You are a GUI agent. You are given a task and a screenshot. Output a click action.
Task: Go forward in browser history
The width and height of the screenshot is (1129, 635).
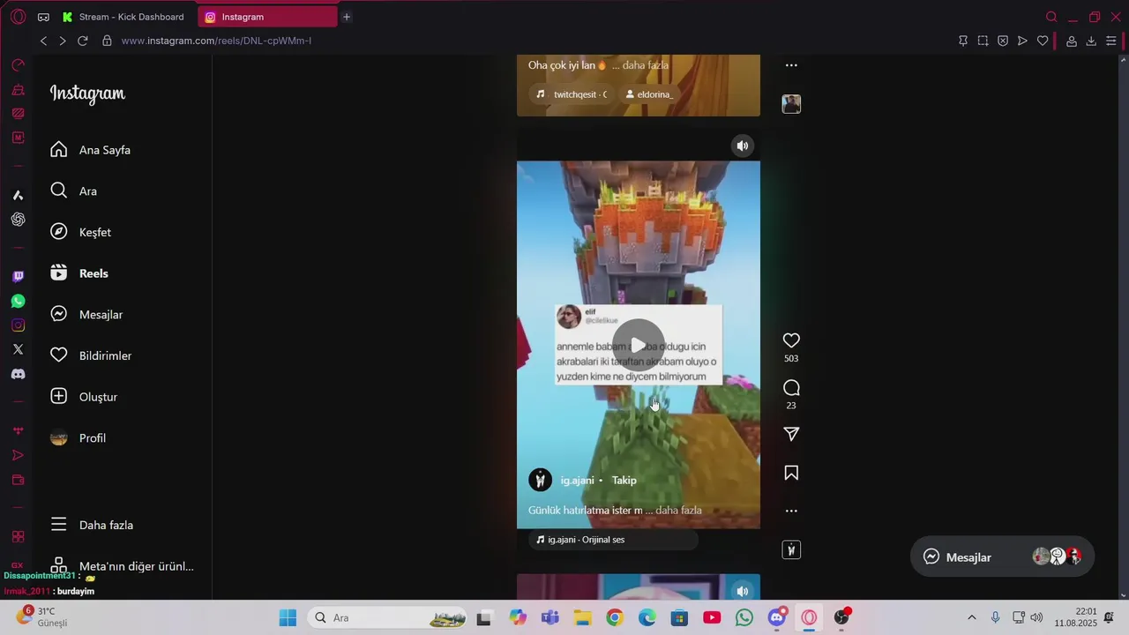pos(63,41)
